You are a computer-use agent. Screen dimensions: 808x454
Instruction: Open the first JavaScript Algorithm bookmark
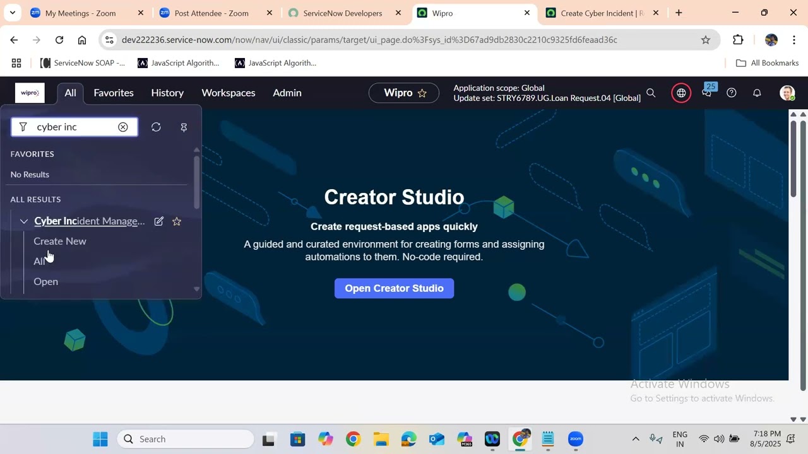(x=179, y=63)
